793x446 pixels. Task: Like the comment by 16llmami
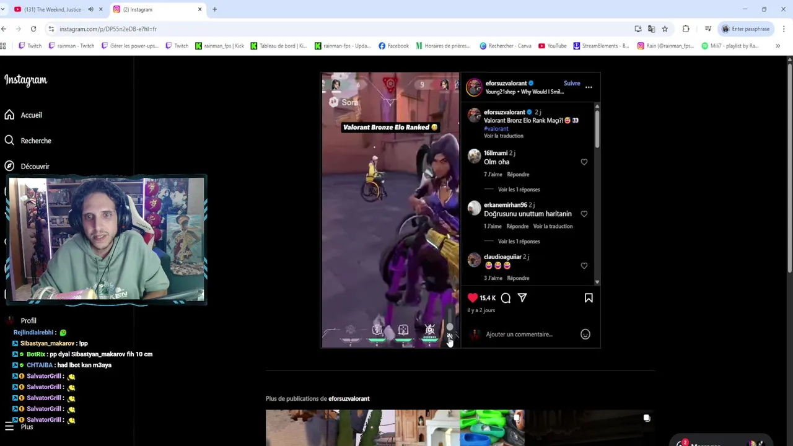click(584, 162)
